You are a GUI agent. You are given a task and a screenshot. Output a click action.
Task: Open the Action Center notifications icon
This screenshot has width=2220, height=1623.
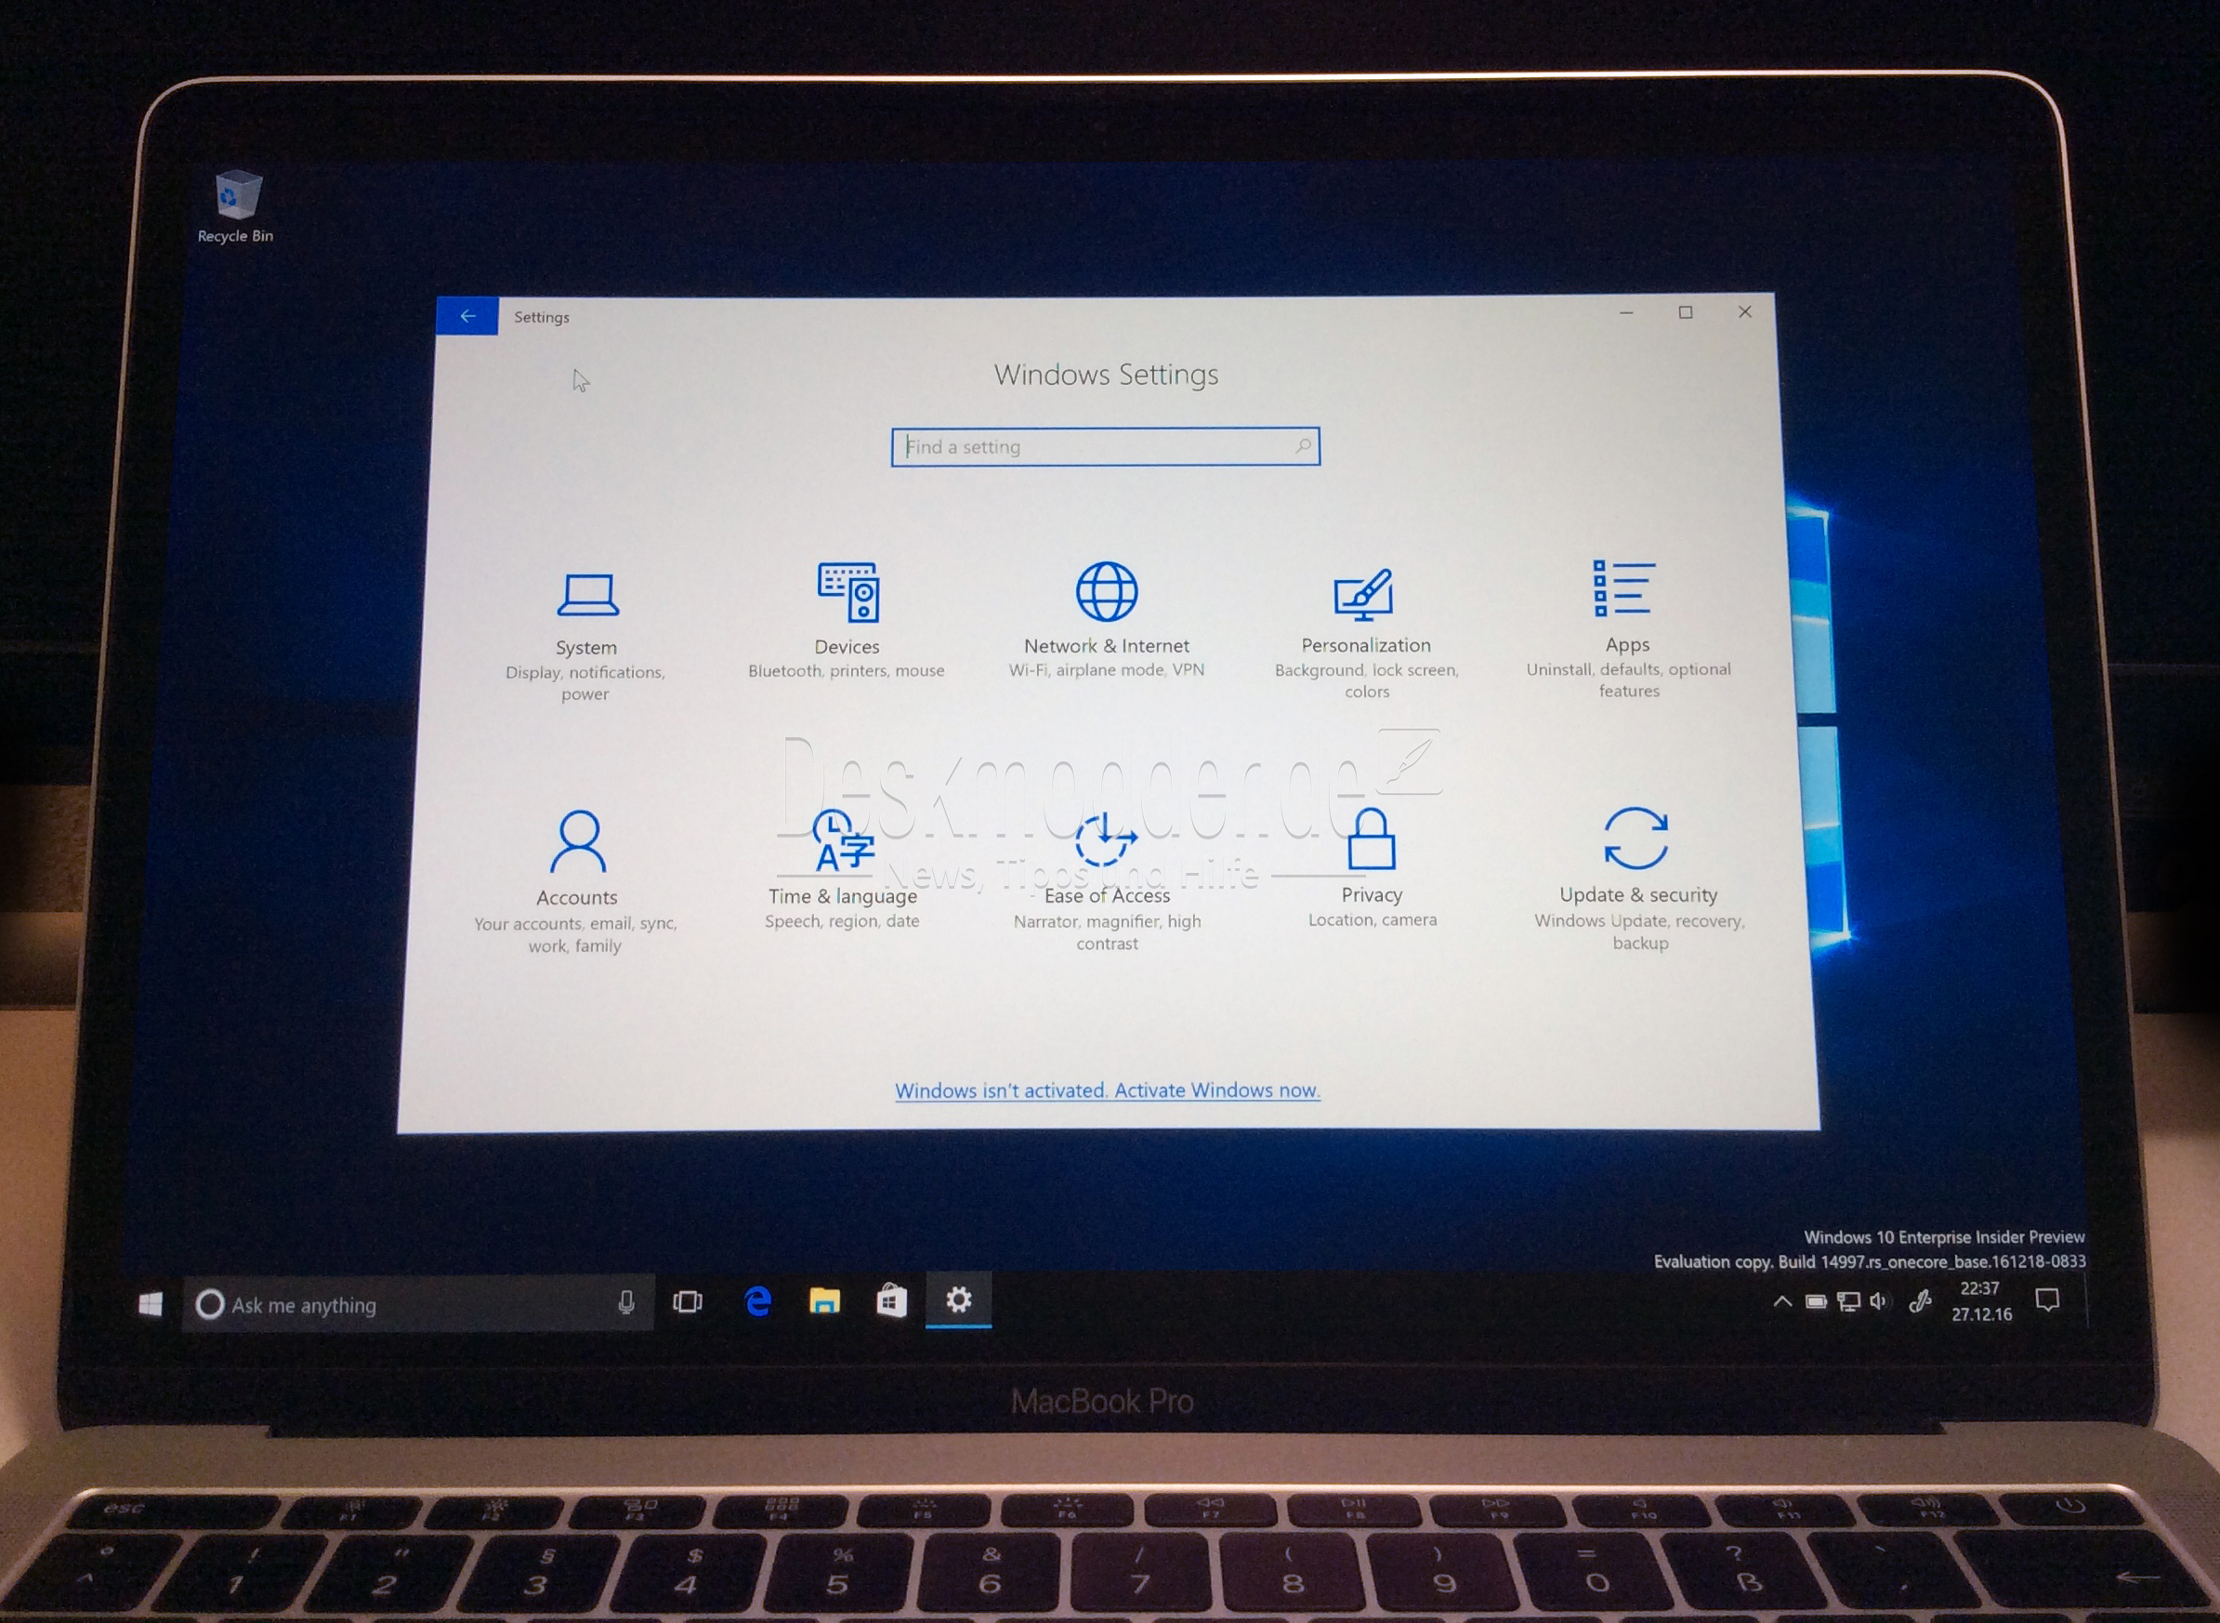coord(2047,1300)
